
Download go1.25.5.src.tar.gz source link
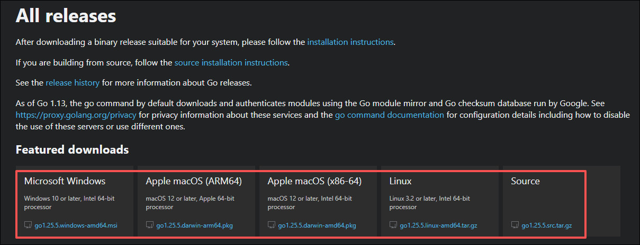pyautogui.click(x=546, y=225)
